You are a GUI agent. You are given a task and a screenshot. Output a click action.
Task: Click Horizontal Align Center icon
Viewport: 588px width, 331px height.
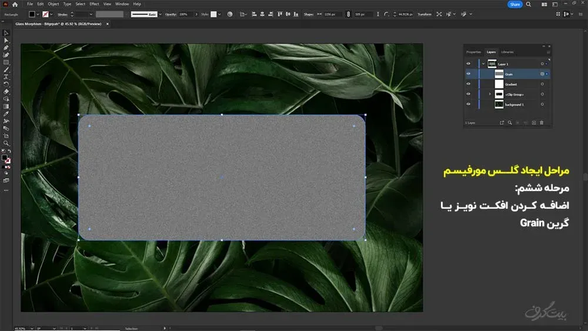pyautogui.click(x=262, y=14)
